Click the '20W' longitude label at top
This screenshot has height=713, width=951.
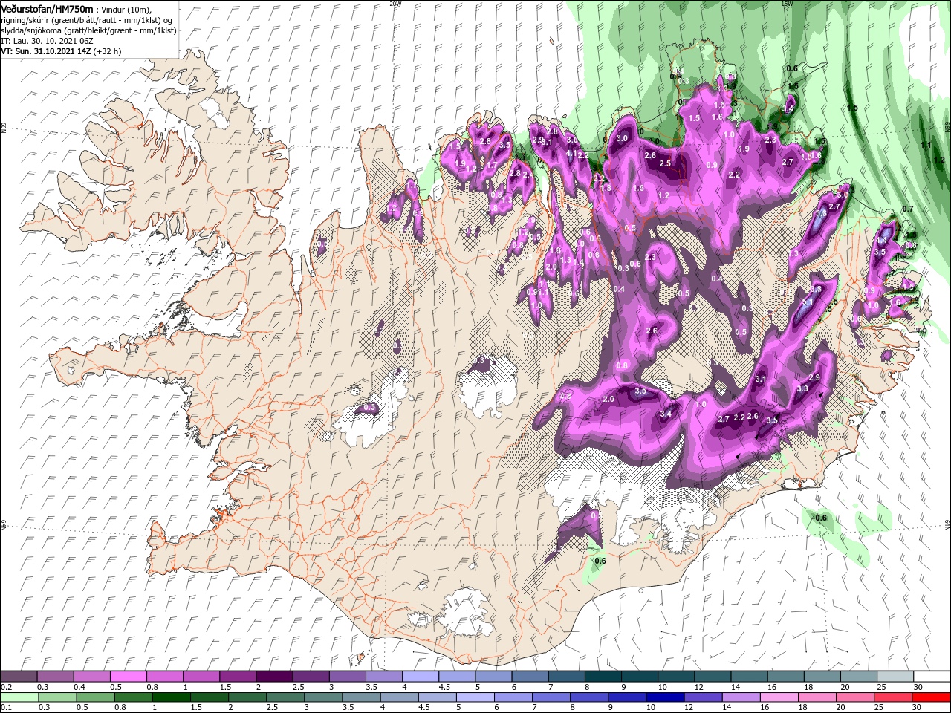click(395, 4)
